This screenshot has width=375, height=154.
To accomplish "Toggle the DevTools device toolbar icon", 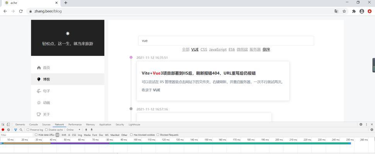I will 8,124.
